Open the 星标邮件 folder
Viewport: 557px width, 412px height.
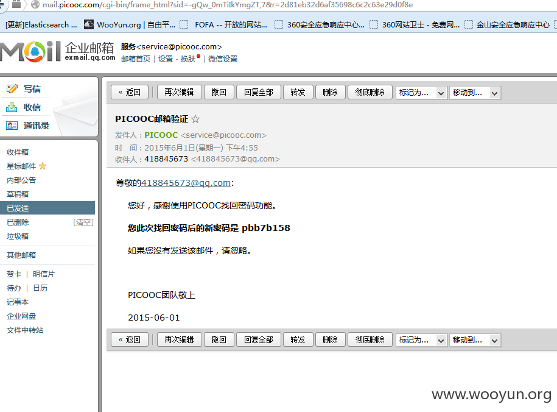pyautogui.click(x=21, y=166)
